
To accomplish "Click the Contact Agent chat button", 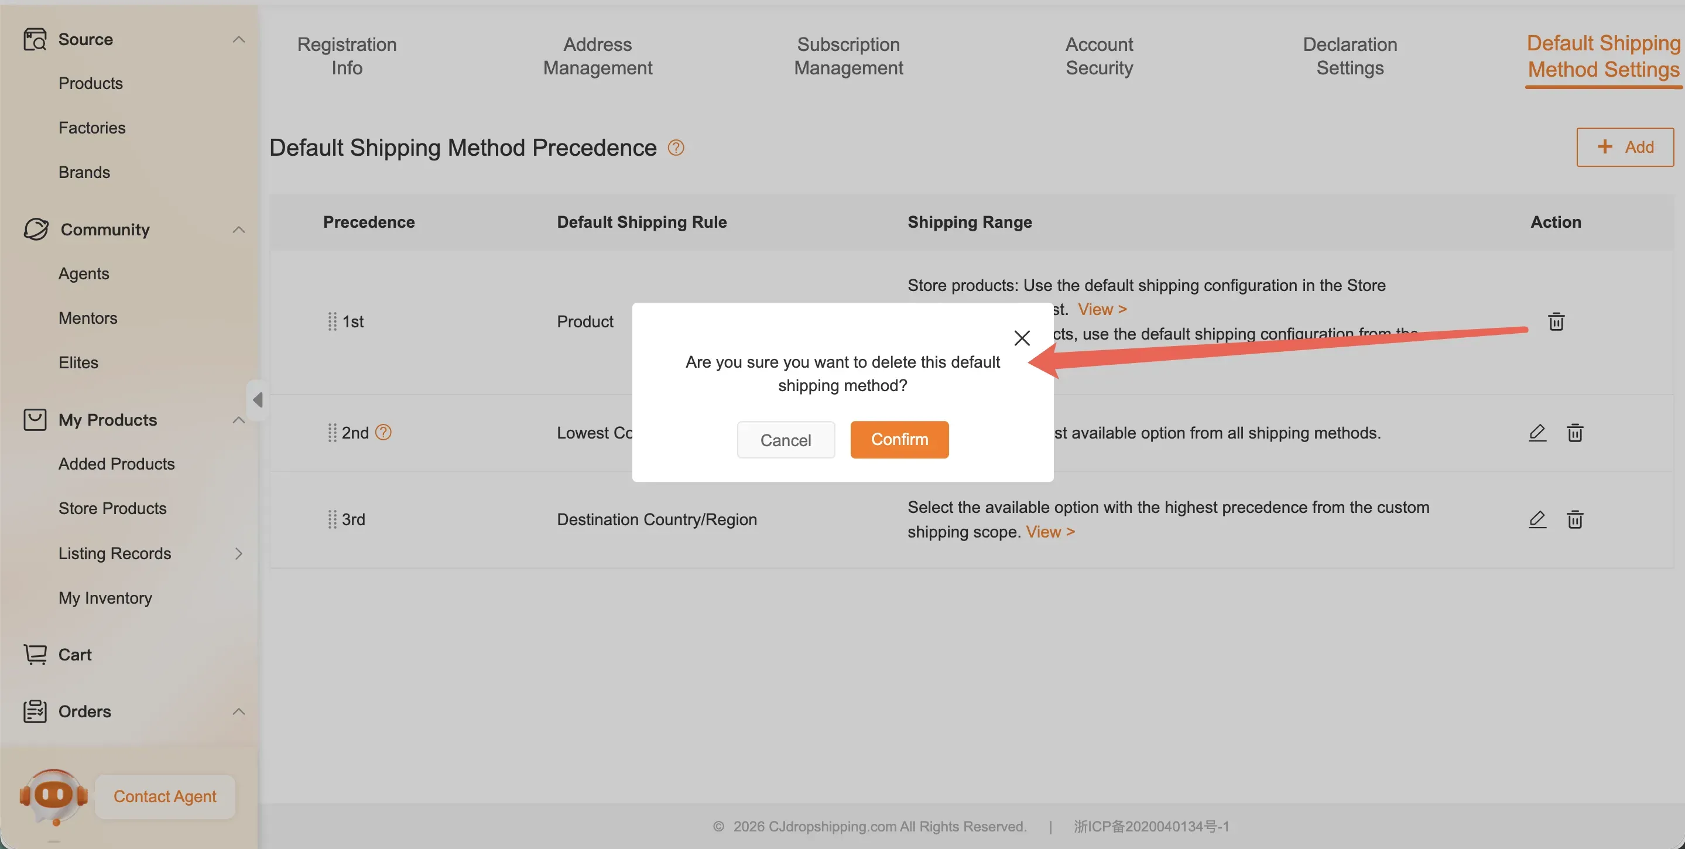I will [x=164, y=796].
